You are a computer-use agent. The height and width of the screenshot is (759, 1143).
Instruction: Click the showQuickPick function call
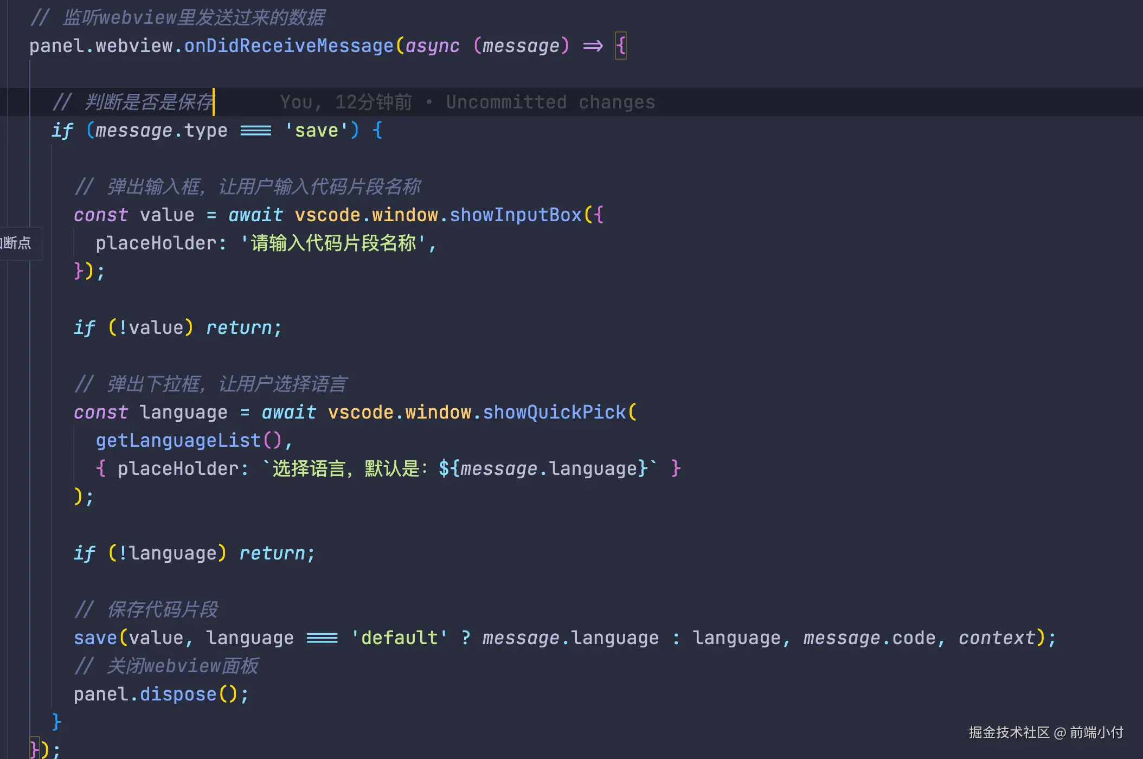[x=554, y=413]
